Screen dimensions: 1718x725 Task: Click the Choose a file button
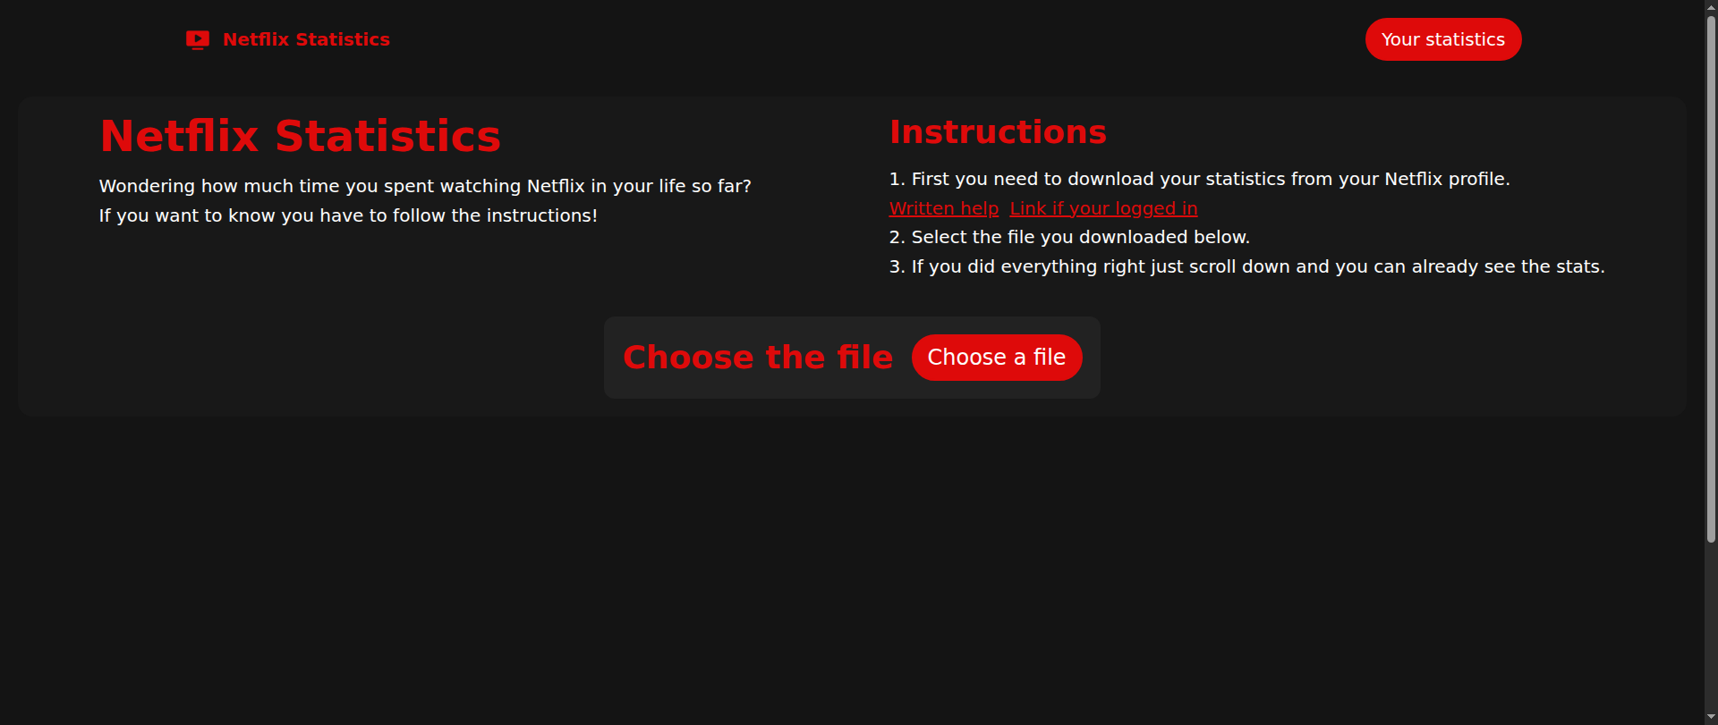click(x=997, y=358)
